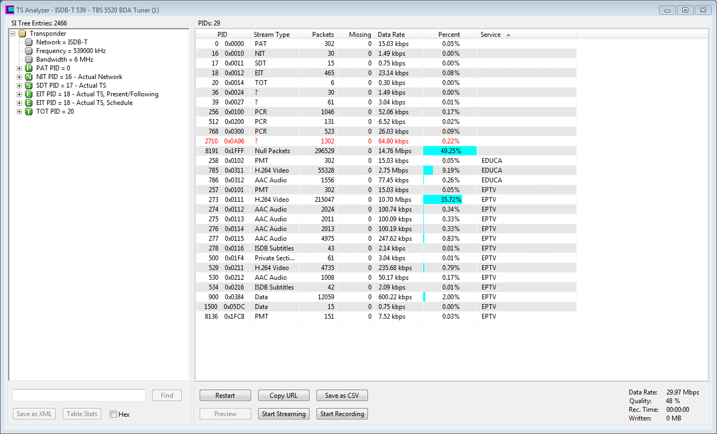Select the red PID 2710 row

386,141
